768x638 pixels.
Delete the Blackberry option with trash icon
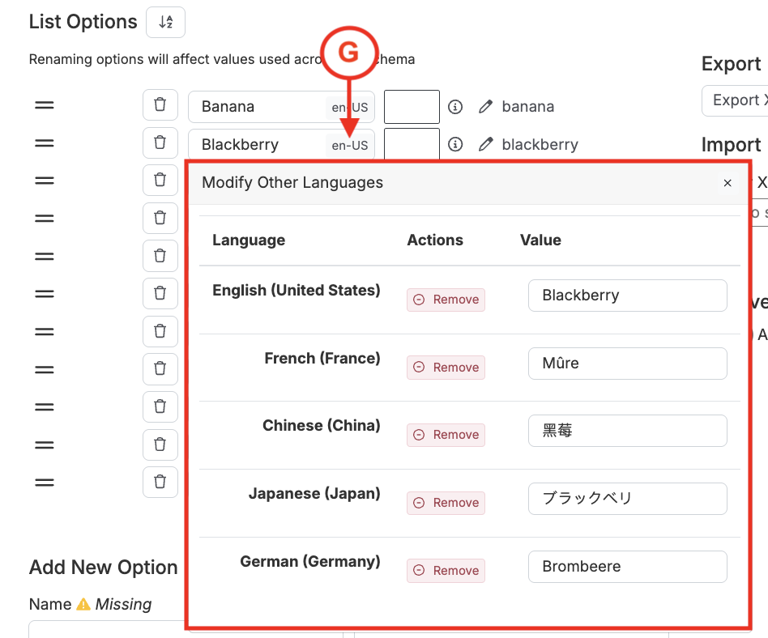160,143
